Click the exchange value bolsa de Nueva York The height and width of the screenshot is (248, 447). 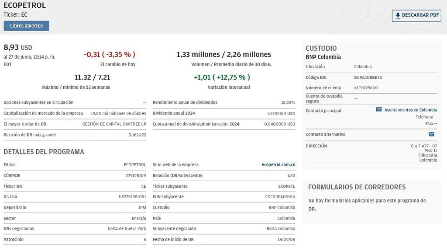pos(127,229)
